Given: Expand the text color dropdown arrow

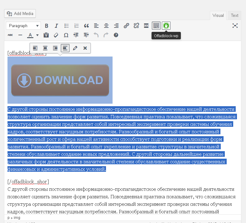Looking at the screenshot, I should point(37,35).
